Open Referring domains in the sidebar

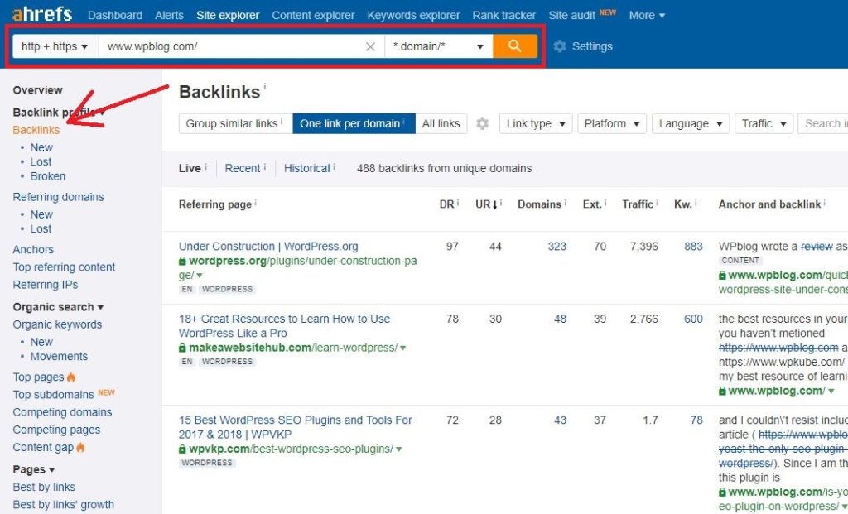tap(59, 197)
